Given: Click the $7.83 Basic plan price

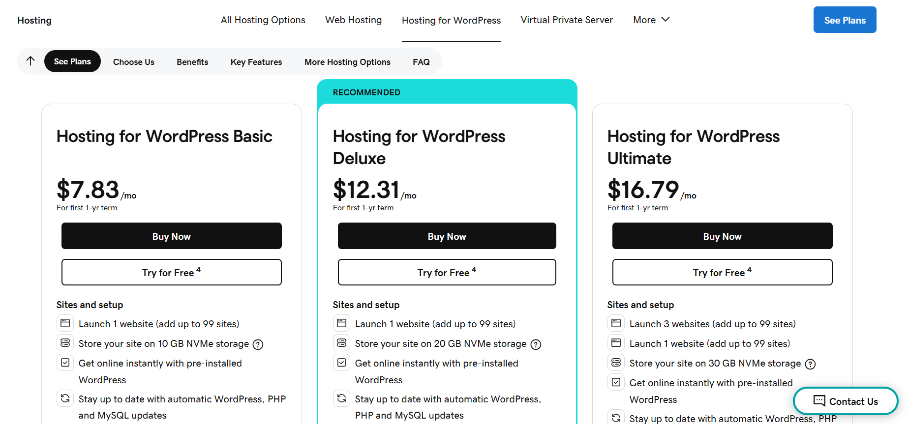Looking at the screenshot, I should coord(88,189).
